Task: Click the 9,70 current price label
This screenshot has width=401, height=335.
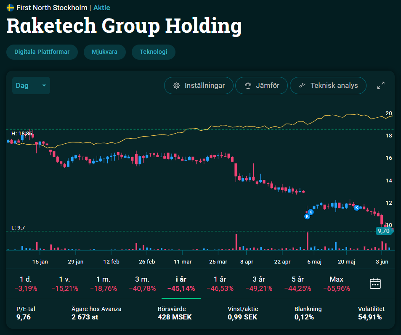Action: pos(384,231)
